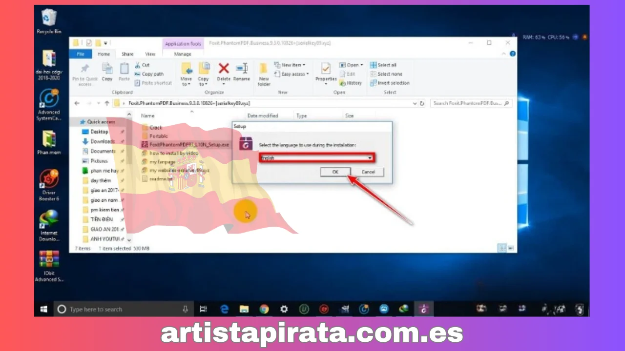Click Select all in the ribbon
Image resolution: width=625 pixels, height=351 pixels.
point(383,65)
